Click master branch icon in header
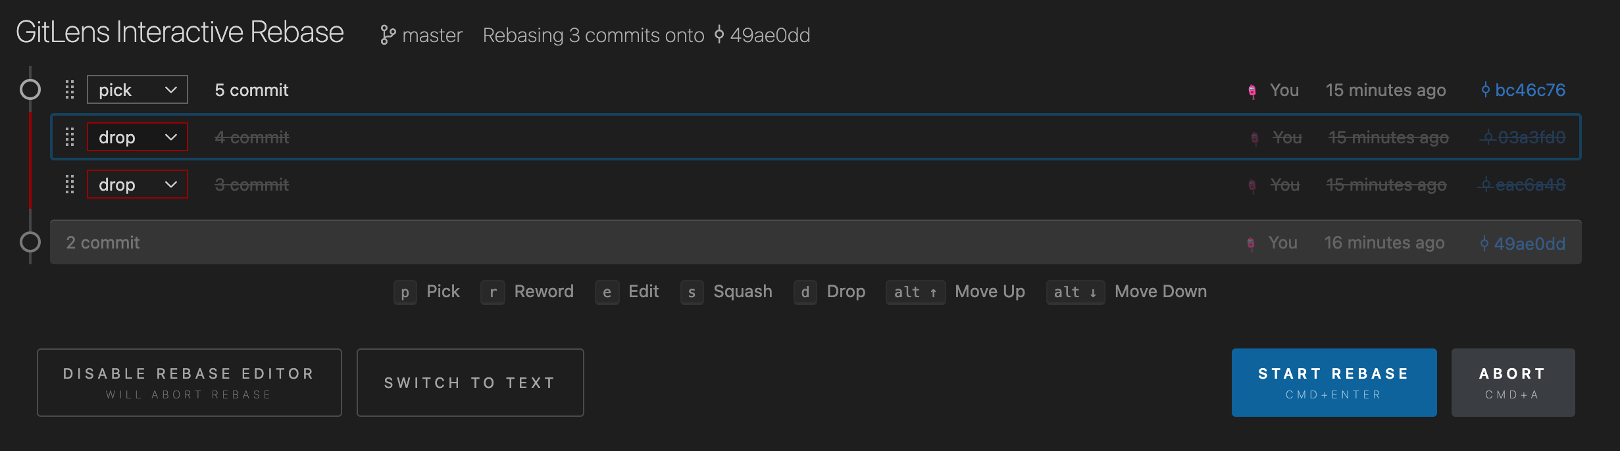The image size is (1620, 451). (x=388, y=35)
